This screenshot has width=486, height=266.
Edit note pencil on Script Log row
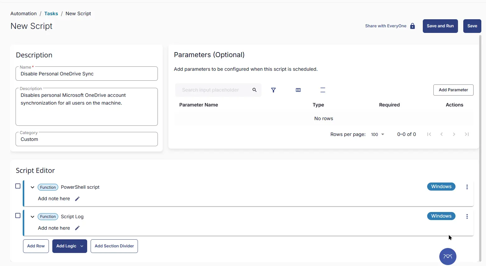click(77, 228)
